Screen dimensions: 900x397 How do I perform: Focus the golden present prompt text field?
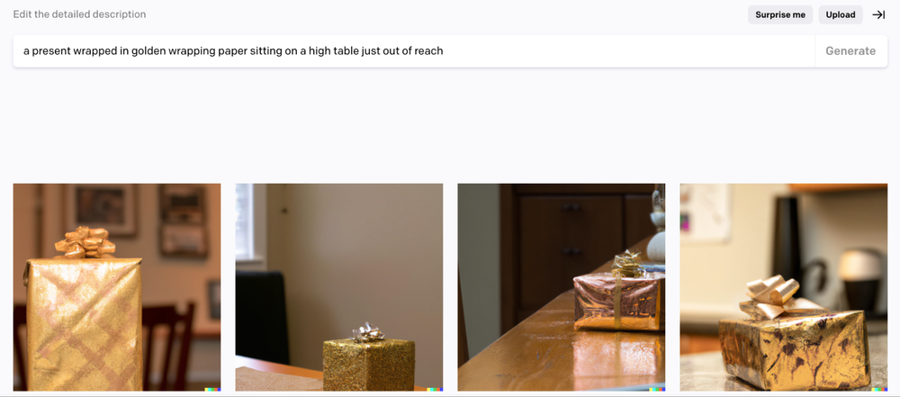tap(413, 51)
